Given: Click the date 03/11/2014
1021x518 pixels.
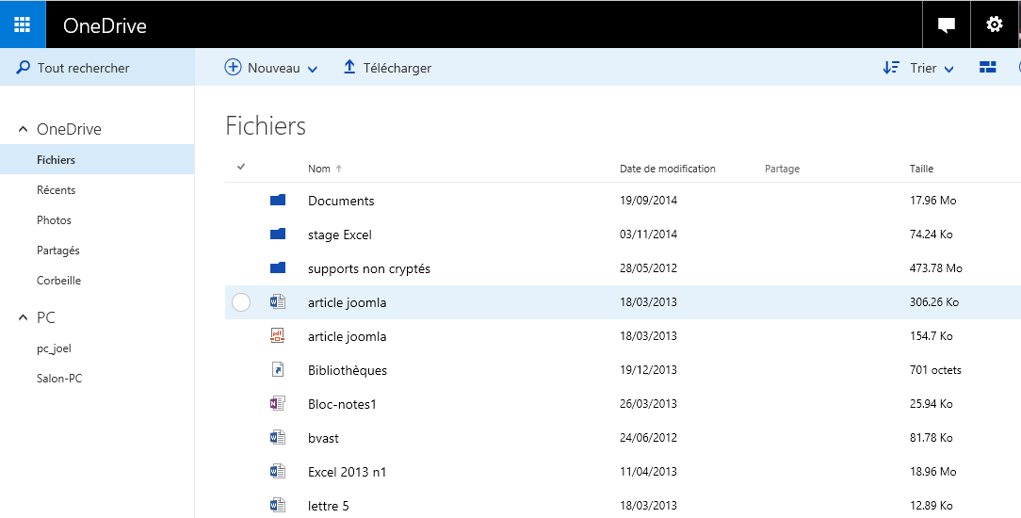Looking at the screenshot, I should [x=649, y=235].
